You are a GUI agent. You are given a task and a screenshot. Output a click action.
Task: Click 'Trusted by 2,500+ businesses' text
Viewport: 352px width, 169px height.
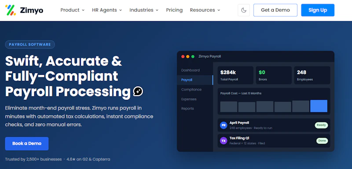[33, 159]
